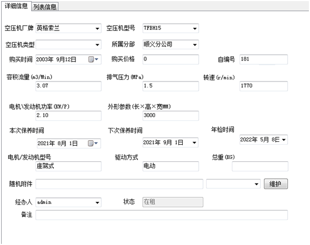
Task: Switch to the 列表信息 tab
Action: tap(44, 7)
